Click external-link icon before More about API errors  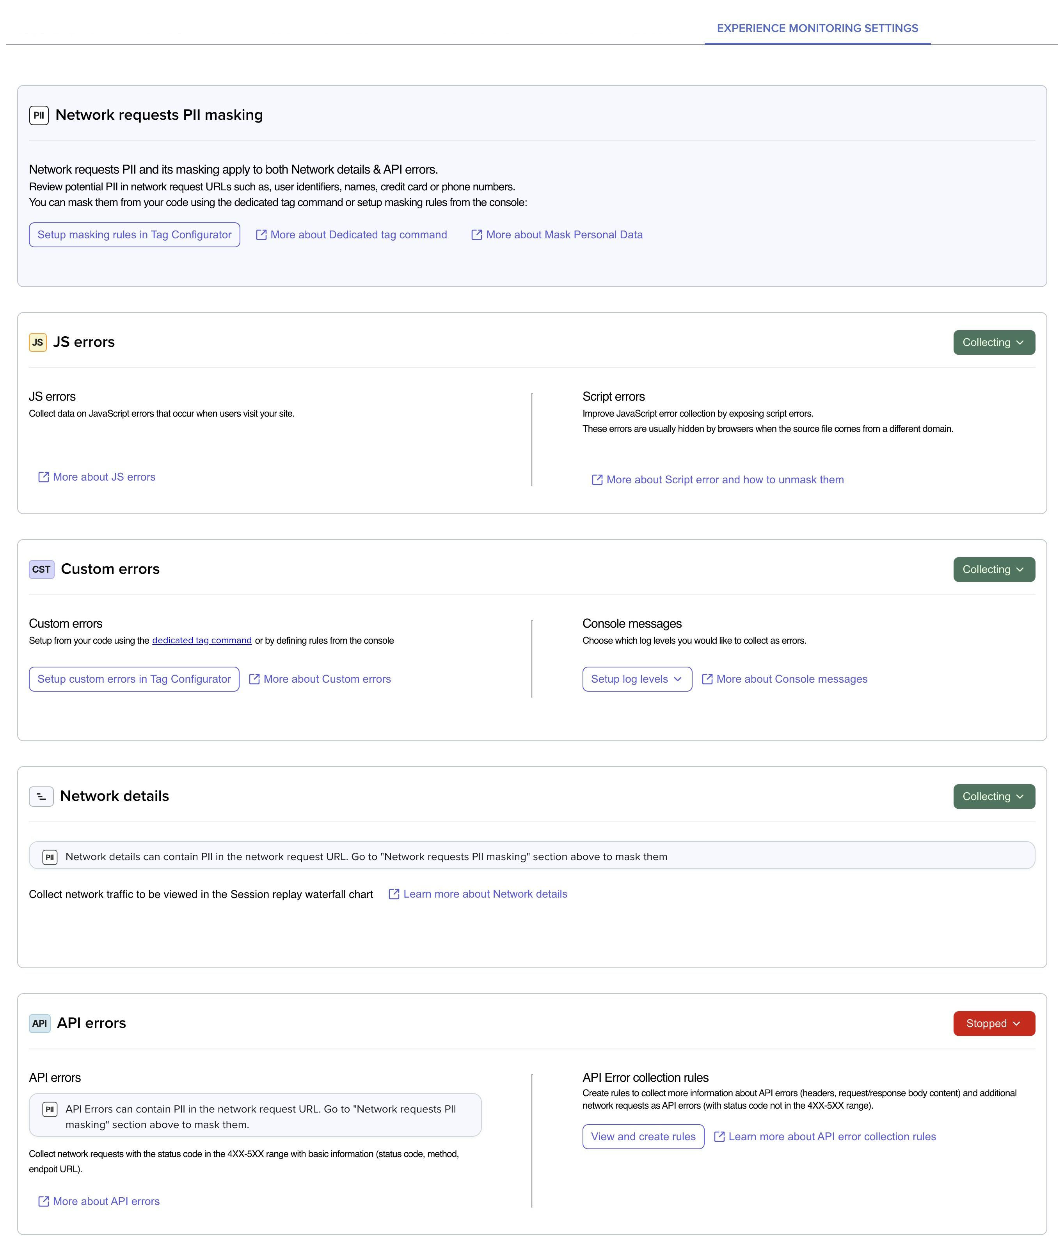(44, 1201)
